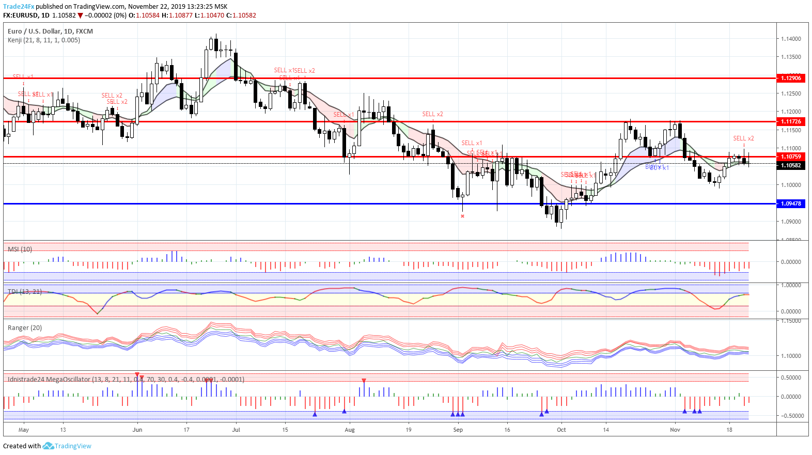Click the SELL x2 signal near November 18
812x455 pixels.
click(x=743, y=138)
